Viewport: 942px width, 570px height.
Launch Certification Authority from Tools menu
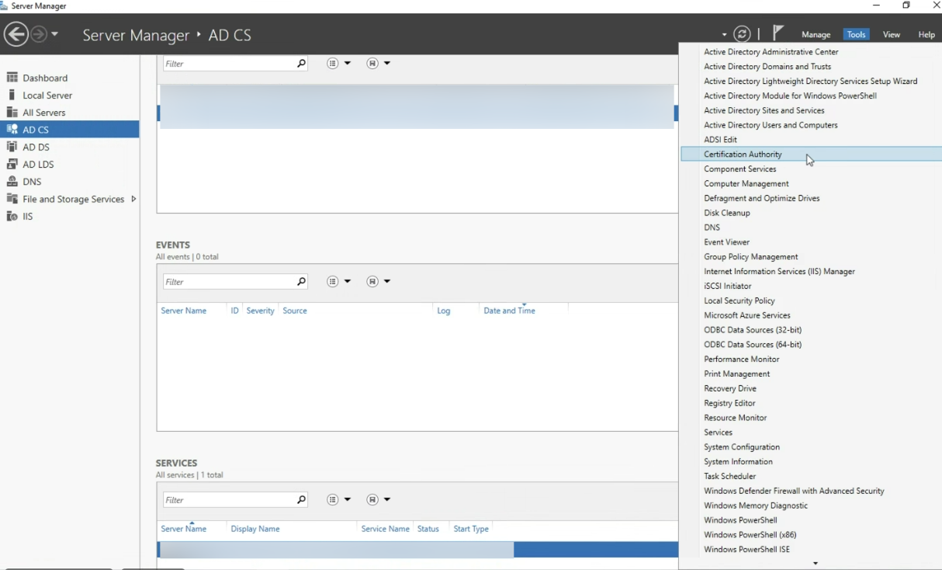coord(811,155)
